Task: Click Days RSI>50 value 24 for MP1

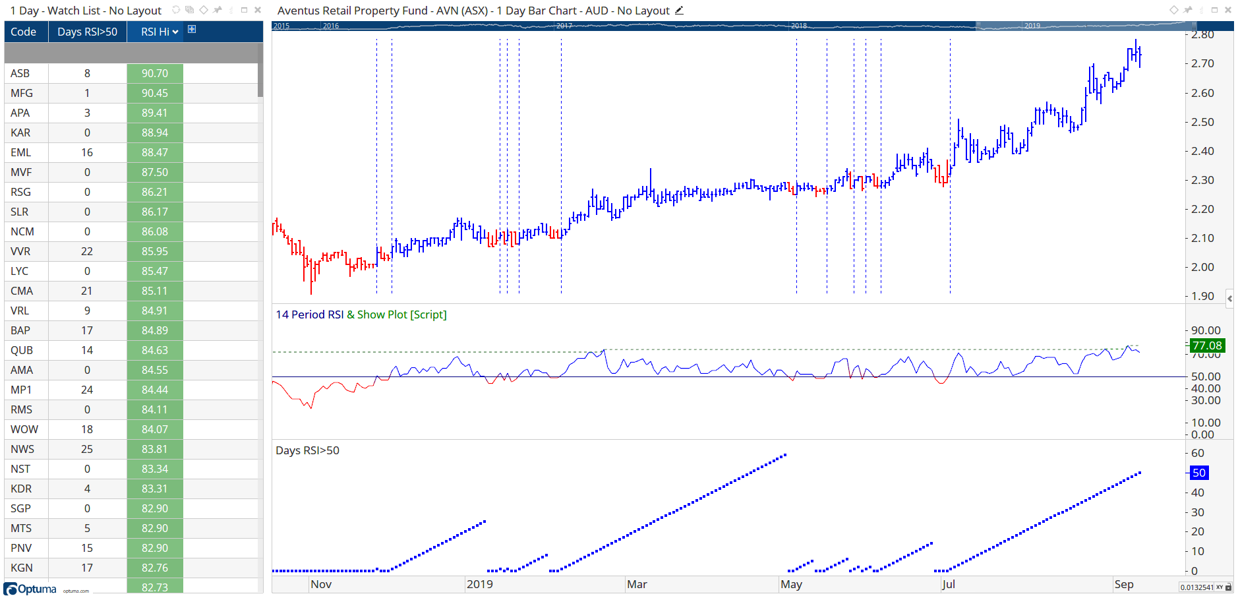Action: 87,390
